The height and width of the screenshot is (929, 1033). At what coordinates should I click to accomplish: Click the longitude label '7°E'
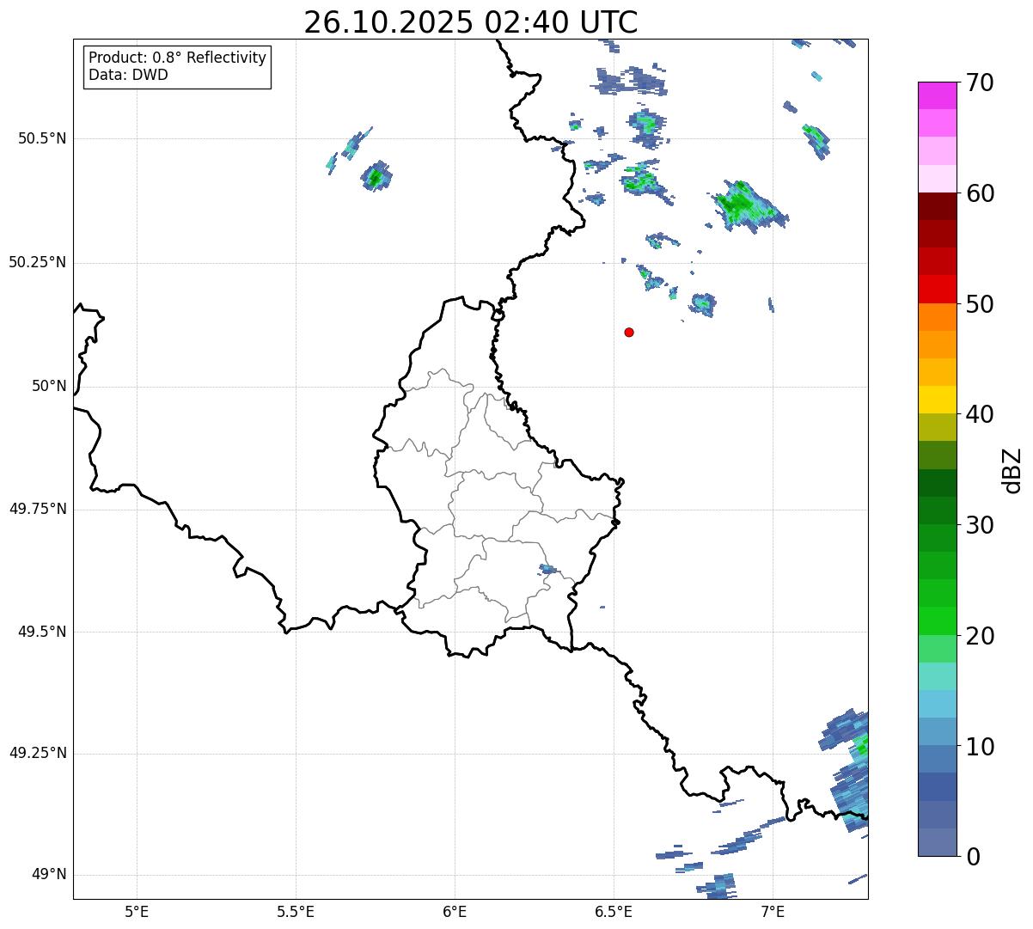click(773, 911)
